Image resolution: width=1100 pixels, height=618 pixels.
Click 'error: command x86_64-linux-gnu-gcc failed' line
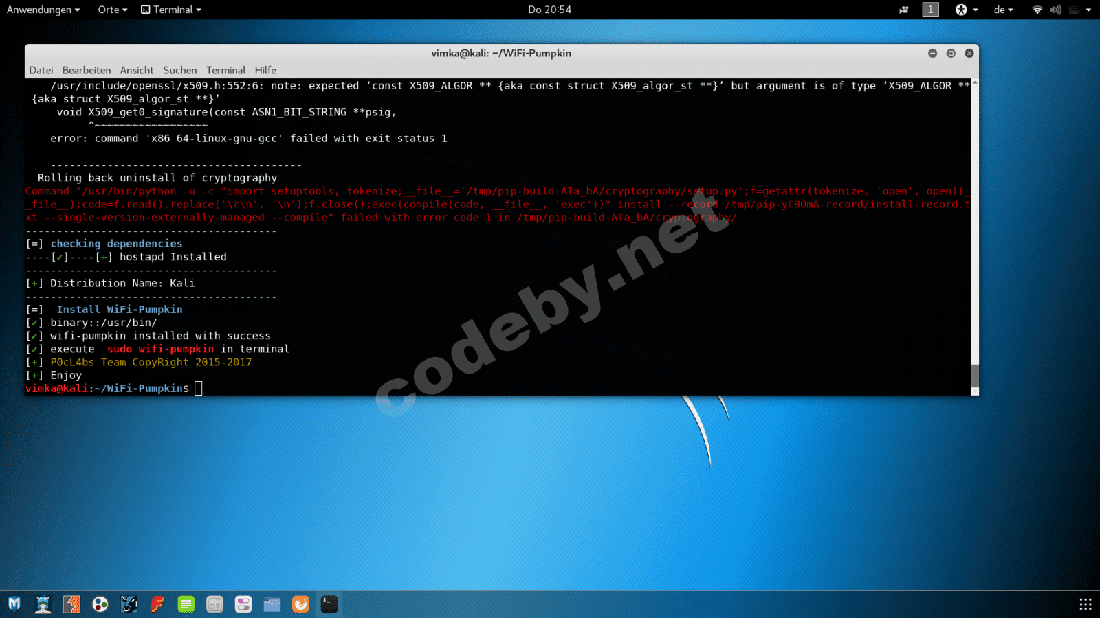pos(249,139)
